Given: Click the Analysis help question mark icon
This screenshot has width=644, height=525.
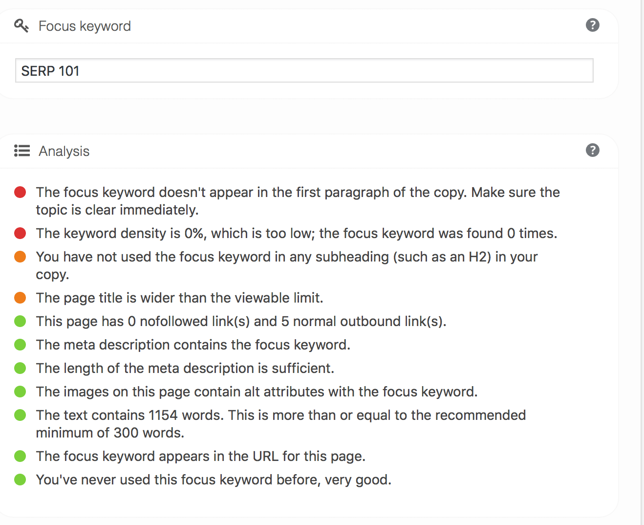Looking at the screenshot, I should click(592, 150).
